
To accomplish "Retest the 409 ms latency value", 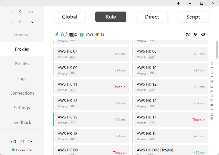I will point(199,103).
